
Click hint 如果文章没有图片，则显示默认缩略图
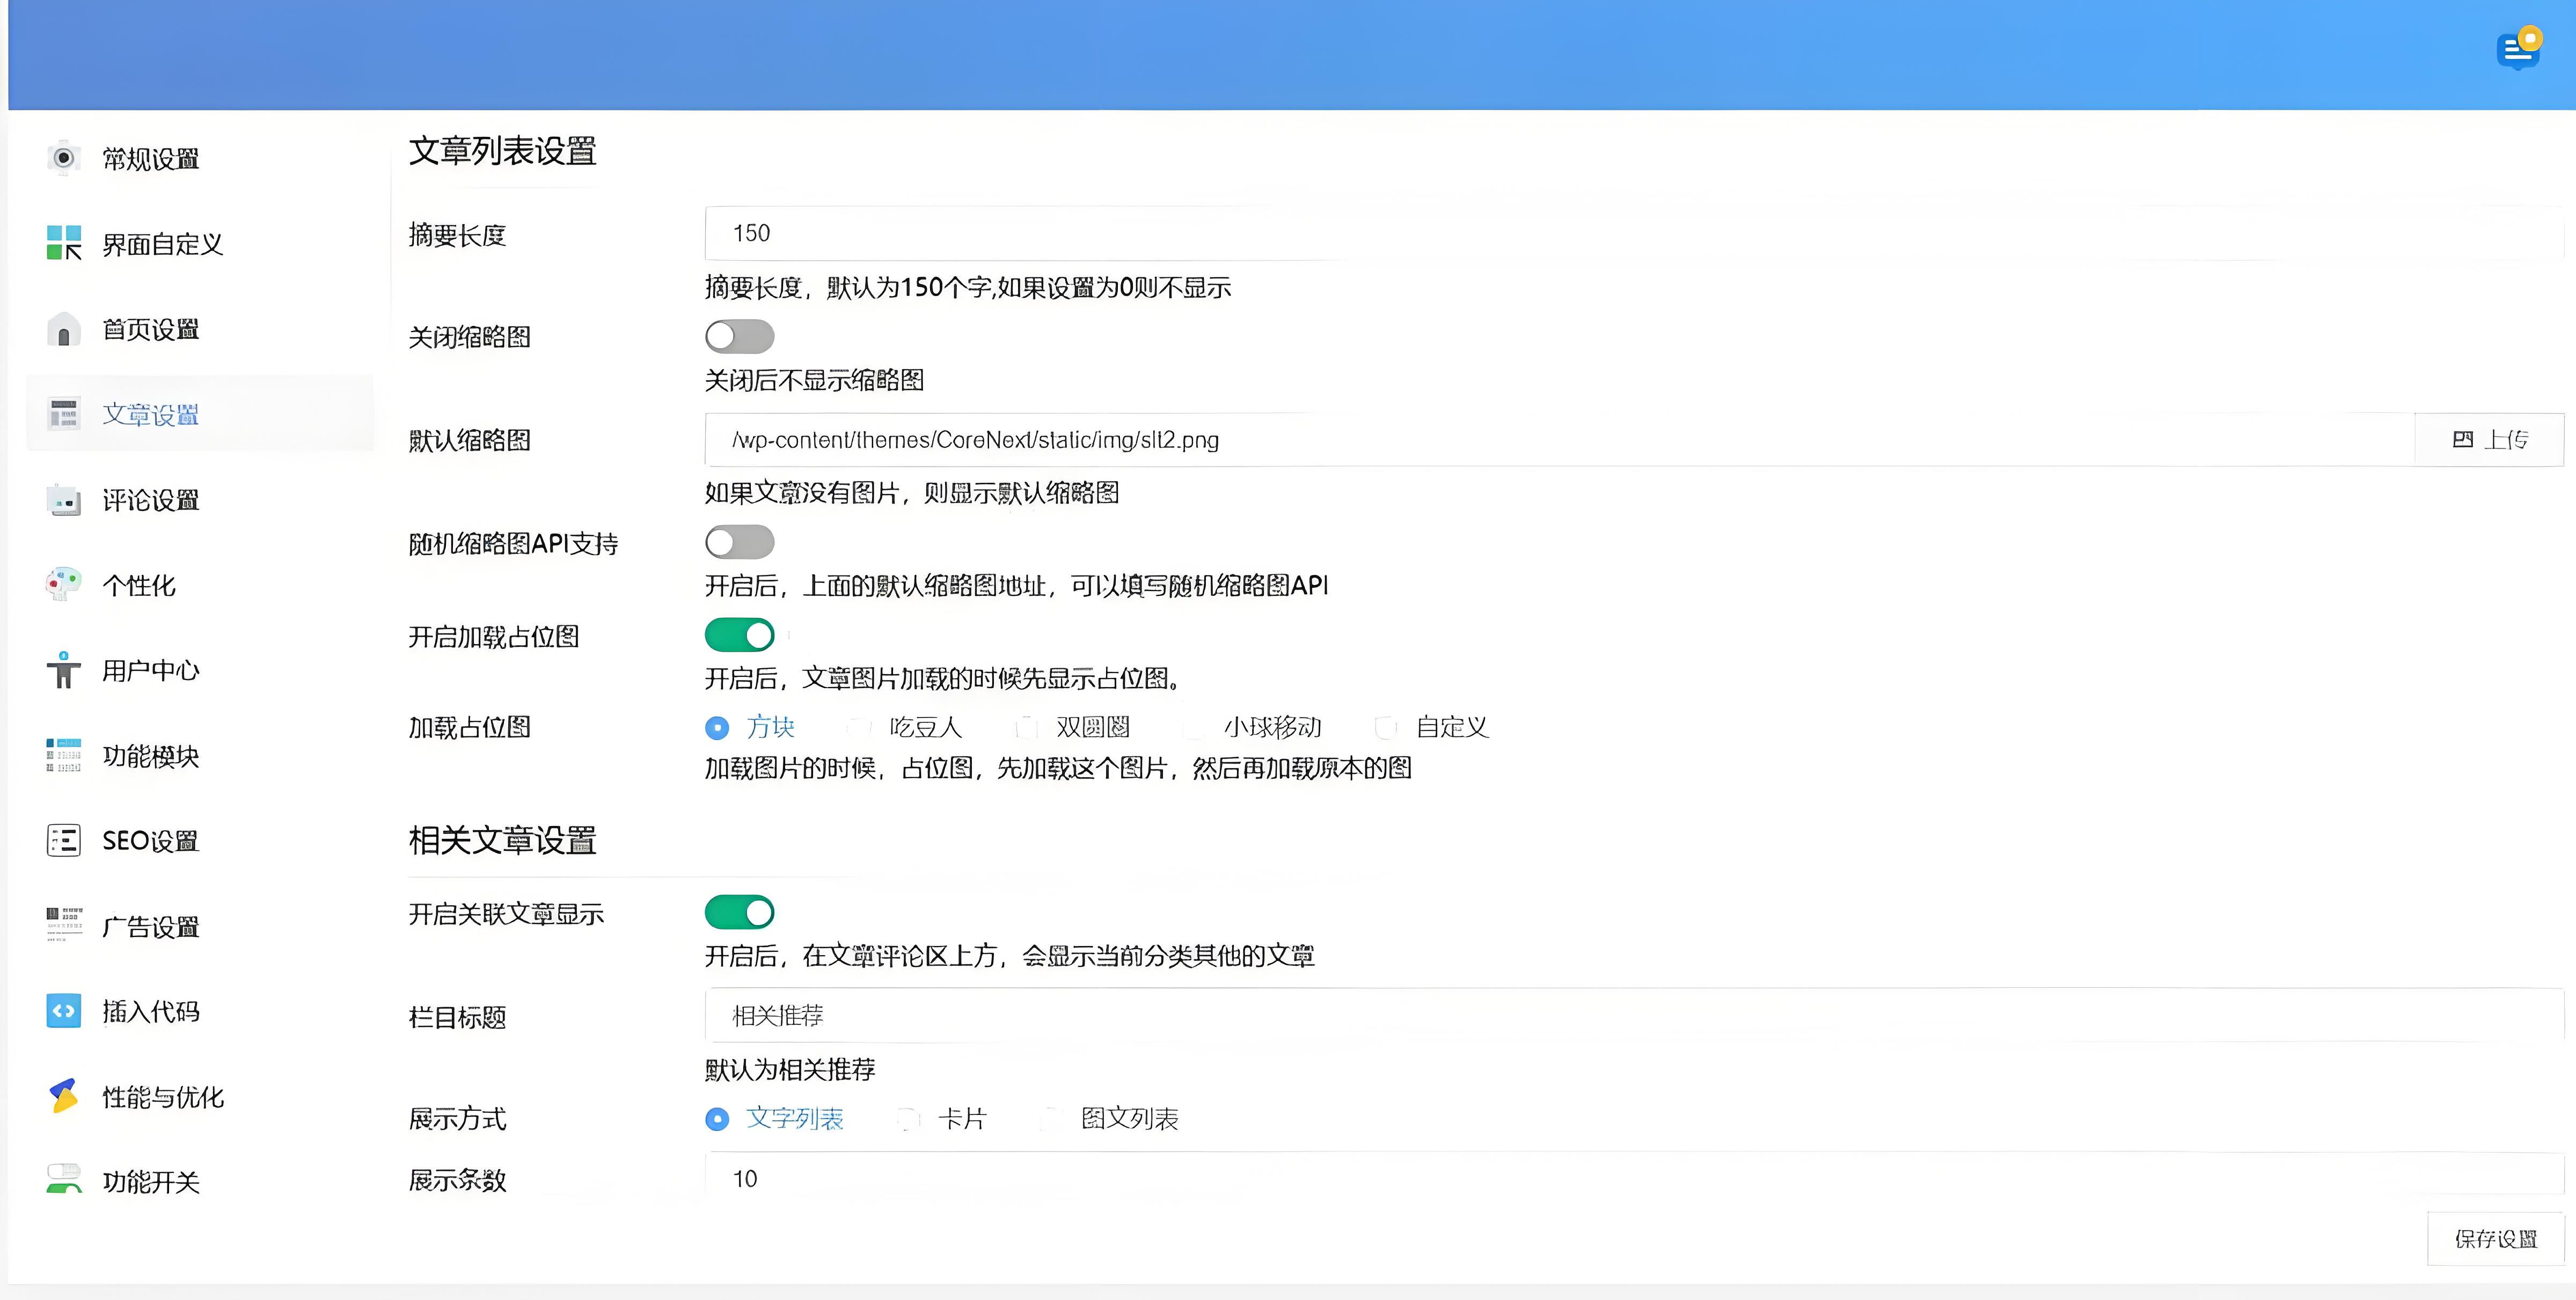click(x=912, y=493)
